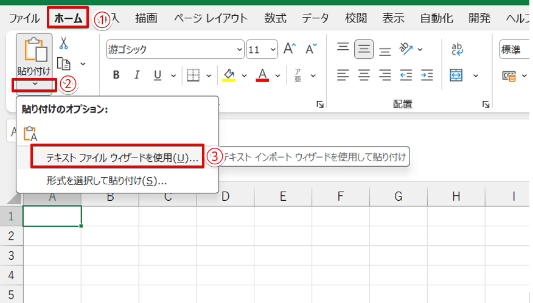Image resolution: width=533 pixels, height=303 pixels.
Task: Switch to the 描画 ribbon tab
Action: pos(146,18)
